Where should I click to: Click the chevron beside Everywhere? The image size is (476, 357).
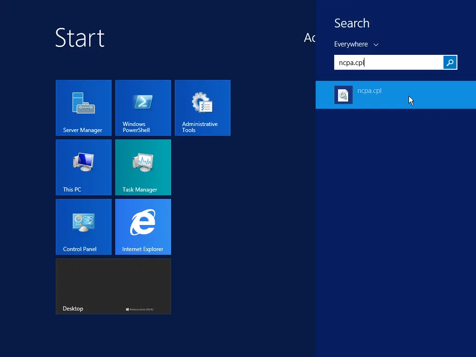[x=376, y=45]
